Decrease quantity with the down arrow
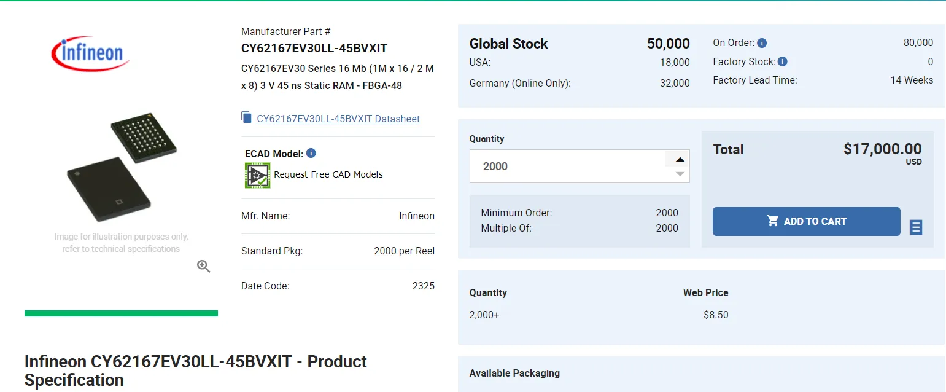This screenshot has width=946, height=392. coord(680,174)
